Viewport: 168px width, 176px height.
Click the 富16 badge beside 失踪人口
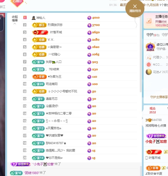(x=38, y=62)
